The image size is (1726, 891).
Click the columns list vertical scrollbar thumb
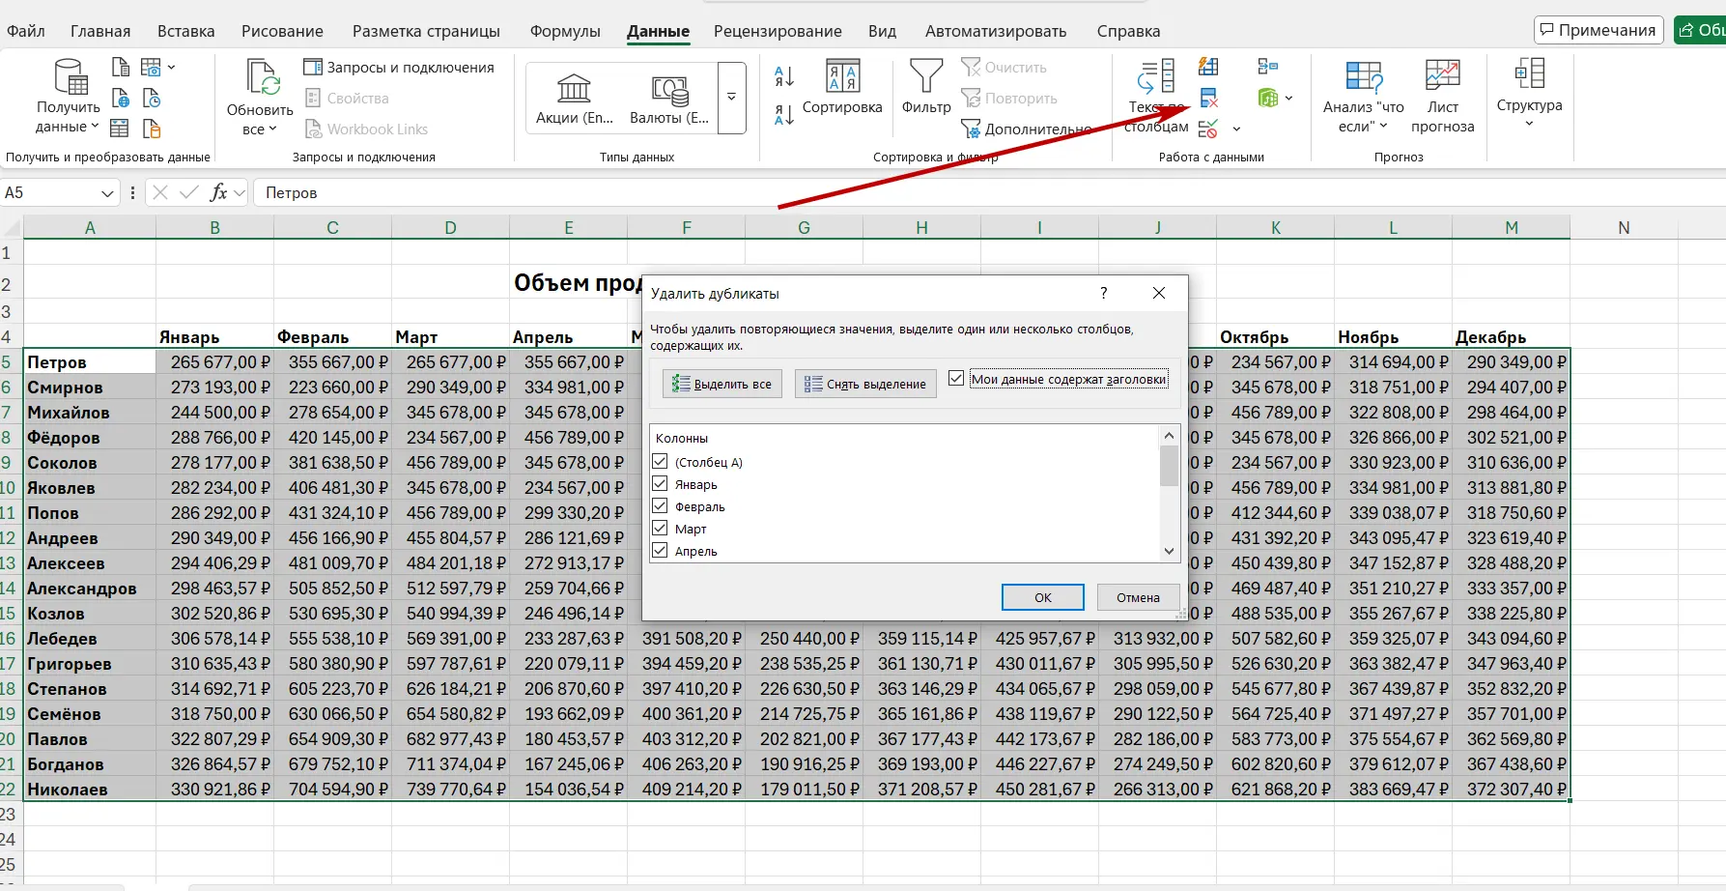coord(1169,466)
